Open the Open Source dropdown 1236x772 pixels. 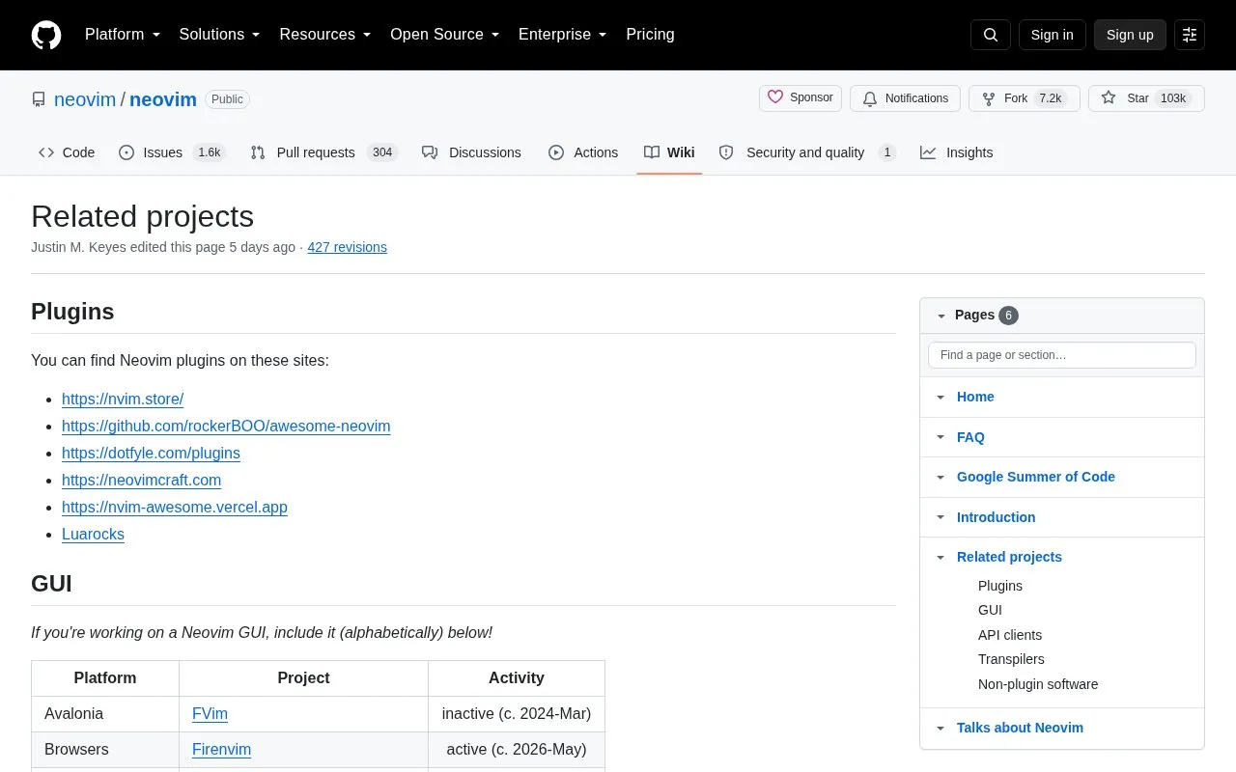(x=444, y=35)
